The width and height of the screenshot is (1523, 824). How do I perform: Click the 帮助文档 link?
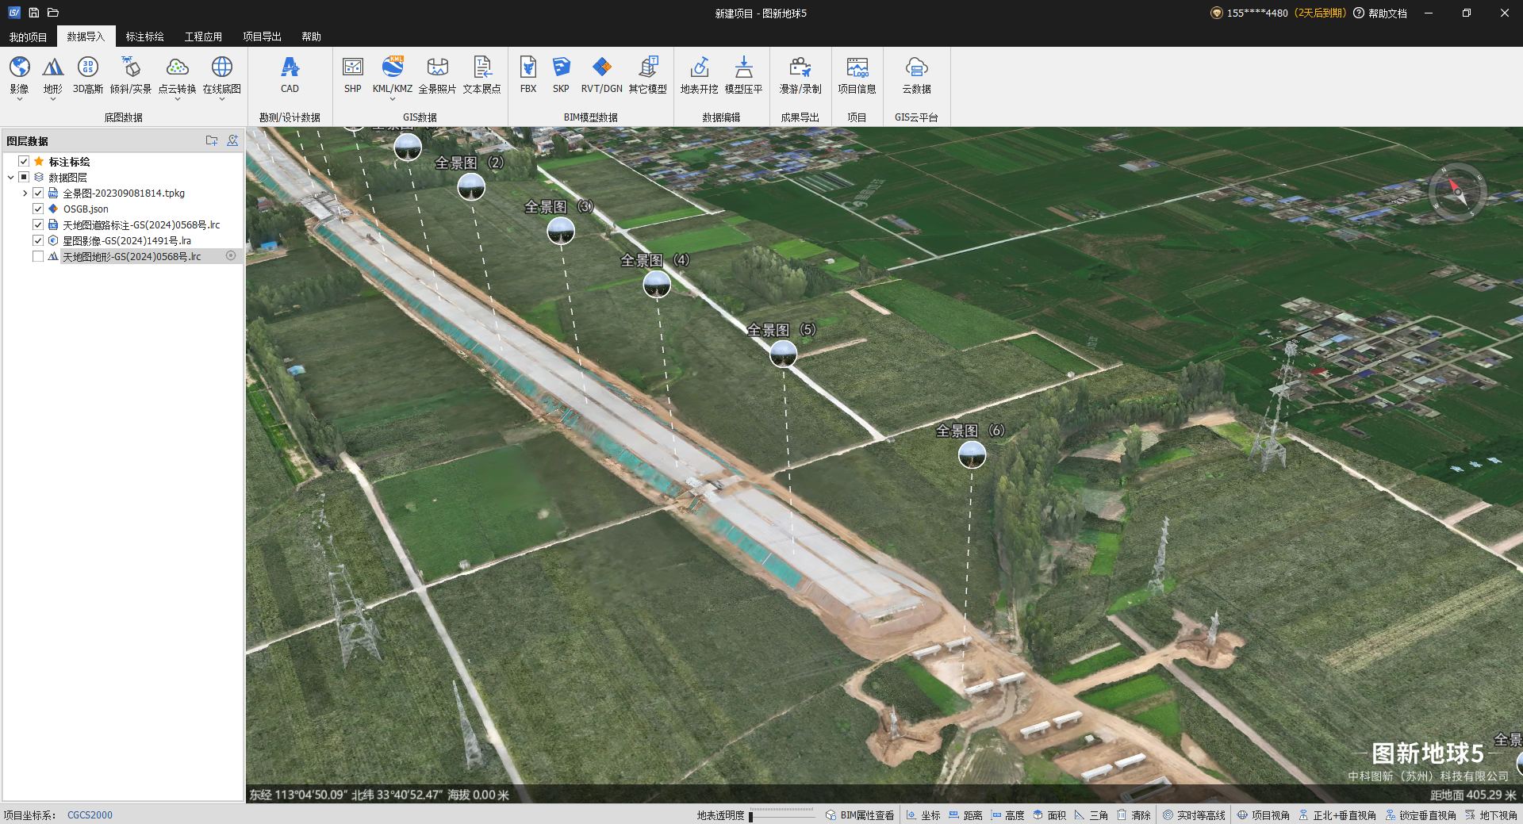(1387, 13)
